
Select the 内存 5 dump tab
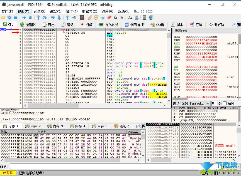click(x=99, y=126)
